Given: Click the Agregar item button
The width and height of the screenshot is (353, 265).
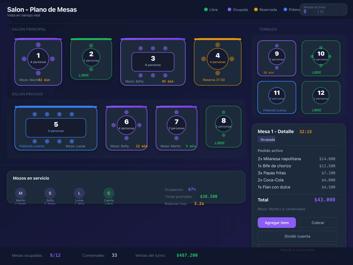Looking at the screenshot, I should (x=277, y=223).
